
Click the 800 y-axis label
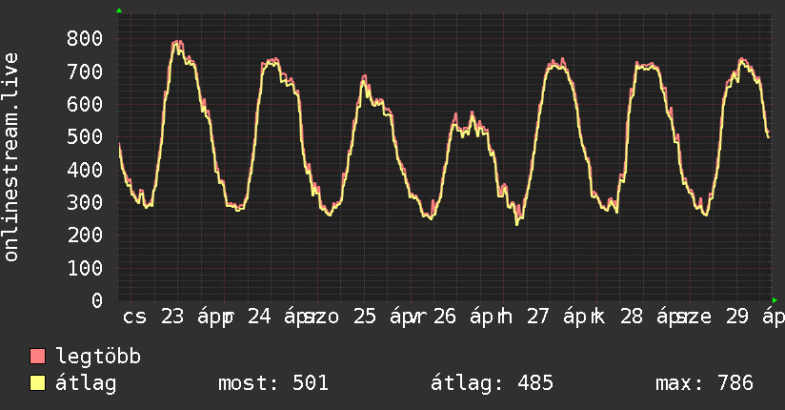click(85, 38)
